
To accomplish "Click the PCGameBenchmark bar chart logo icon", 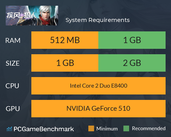I will click(9, 129).
